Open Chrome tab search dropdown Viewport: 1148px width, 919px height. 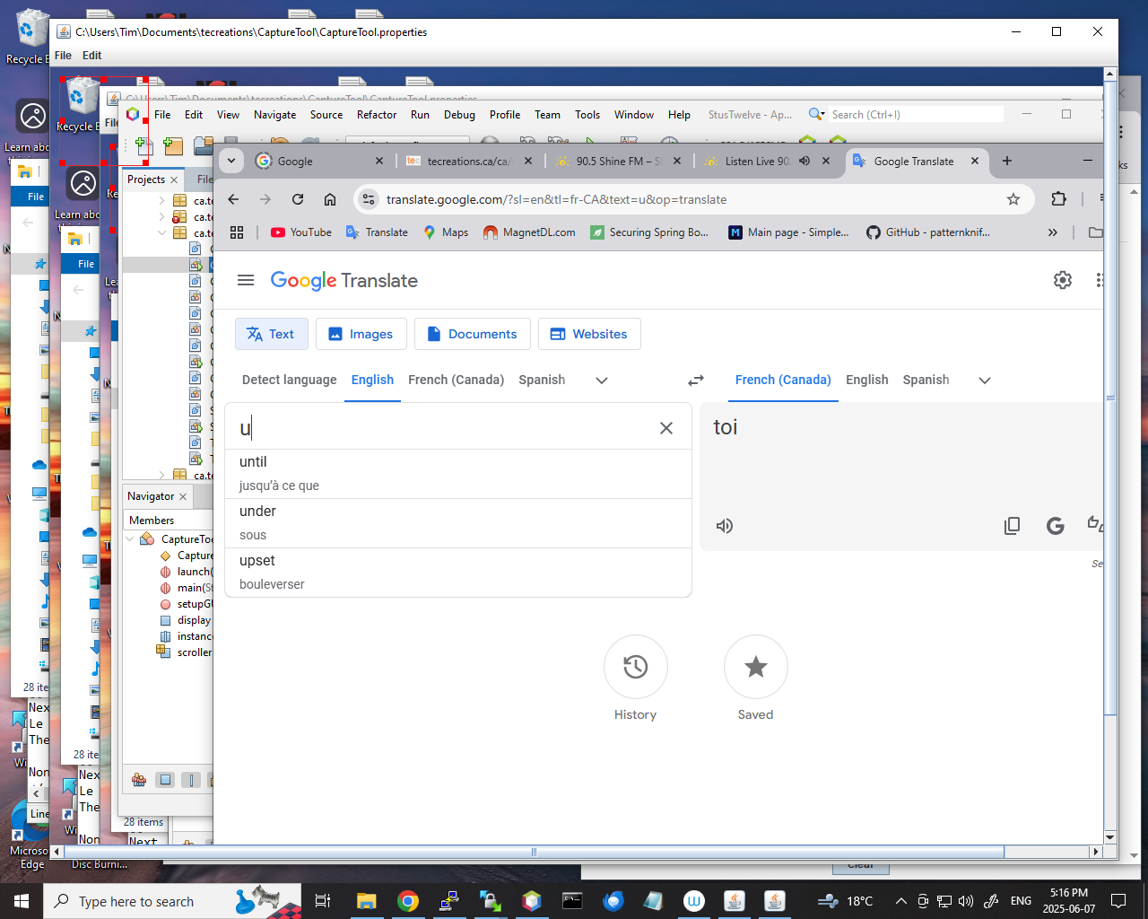(231, 161)
